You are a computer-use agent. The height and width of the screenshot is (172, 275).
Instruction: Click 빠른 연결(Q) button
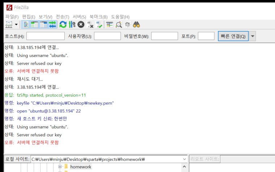click(233, 36)
